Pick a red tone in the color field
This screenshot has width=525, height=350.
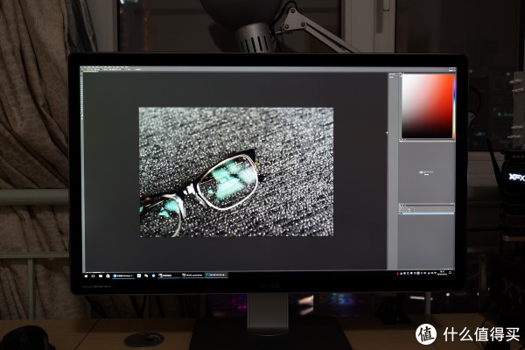427,106
